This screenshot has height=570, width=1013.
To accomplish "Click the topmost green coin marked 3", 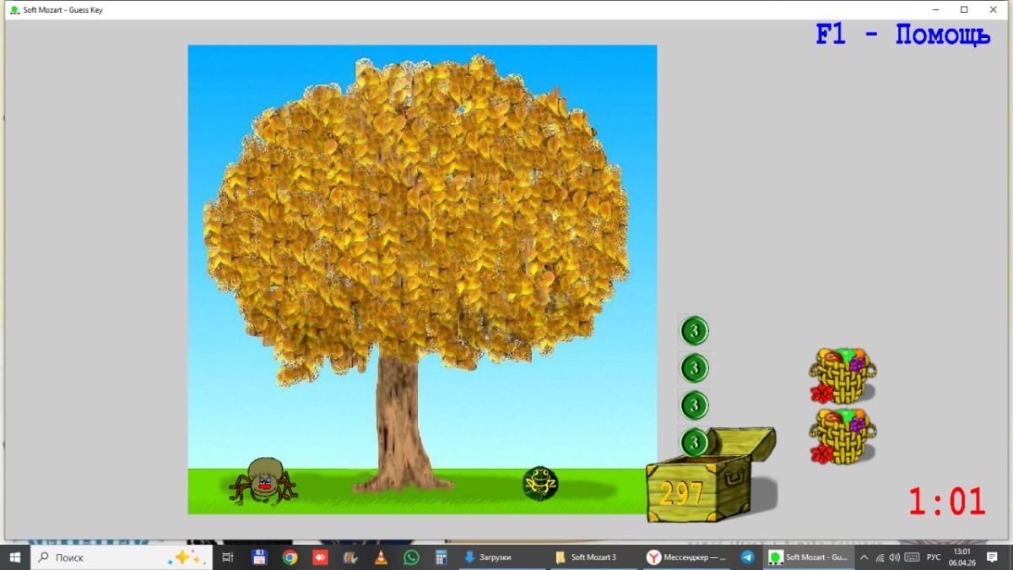I will pos(694,330).
